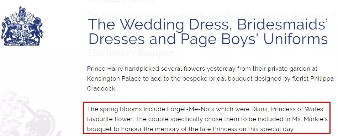The width and height of the screenshot is (338, 136).
Task: Click the faded unicorn watermark image
Action: click(x=31, y=114)
